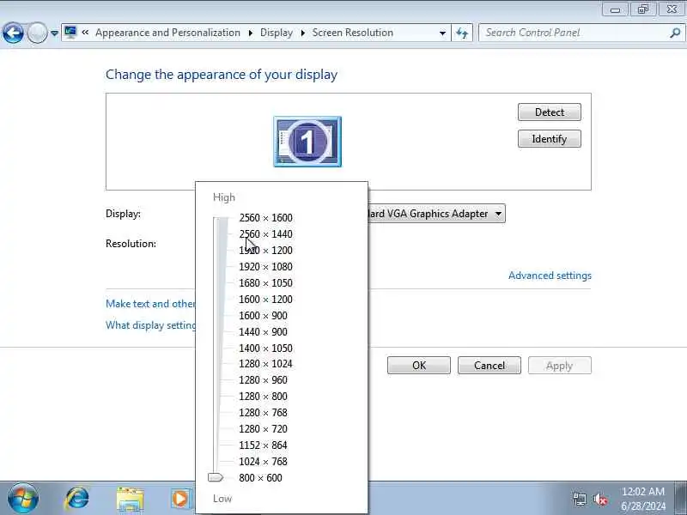
Task: Set resolution to 2560 × 1600
Action: 265,218
